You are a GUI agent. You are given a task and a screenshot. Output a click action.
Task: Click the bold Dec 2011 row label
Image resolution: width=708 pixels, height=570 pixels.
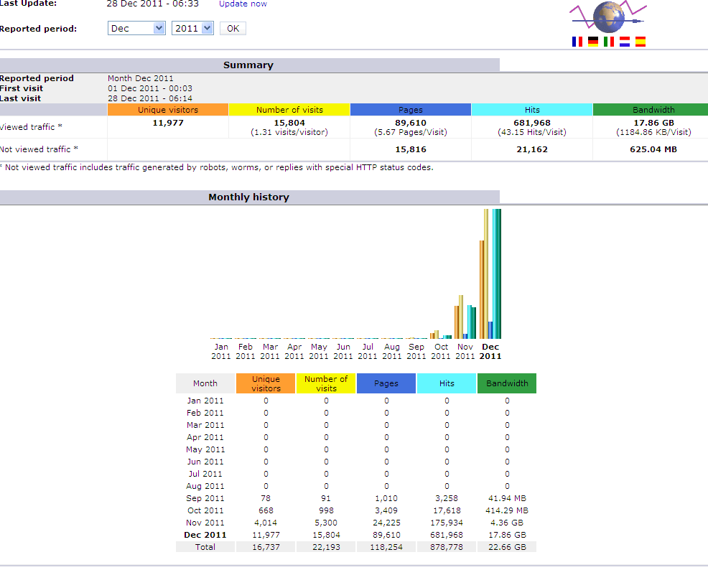point(205,535)
